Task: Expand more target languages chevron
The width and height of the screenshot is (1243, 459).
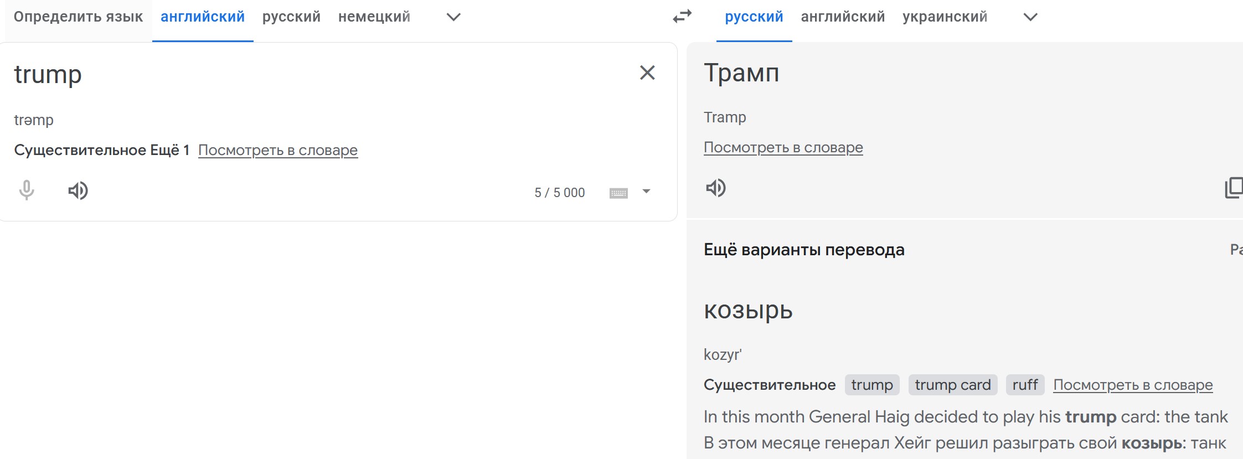Action: (1030, 17)
